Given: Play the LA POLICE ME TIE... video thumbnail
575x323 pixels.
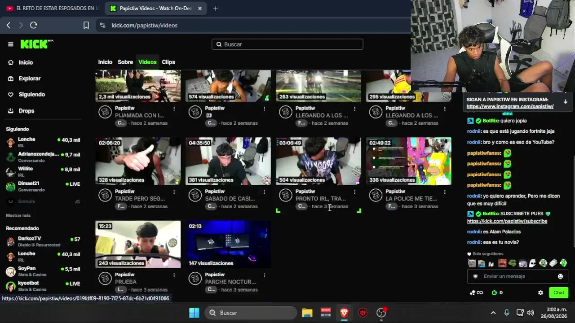Looking at the screenshot, I should pos(409,161).
